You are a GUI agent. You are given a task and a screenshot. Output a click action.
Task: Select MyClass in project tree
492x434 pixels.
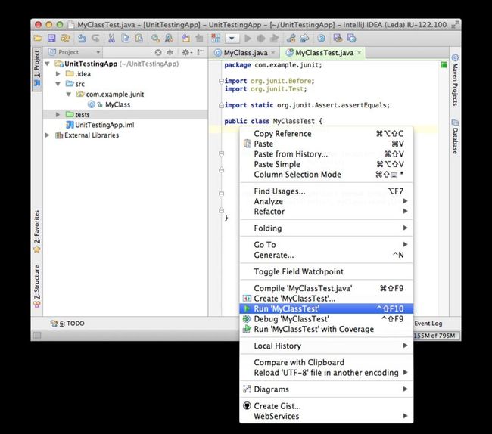[117, 104]
